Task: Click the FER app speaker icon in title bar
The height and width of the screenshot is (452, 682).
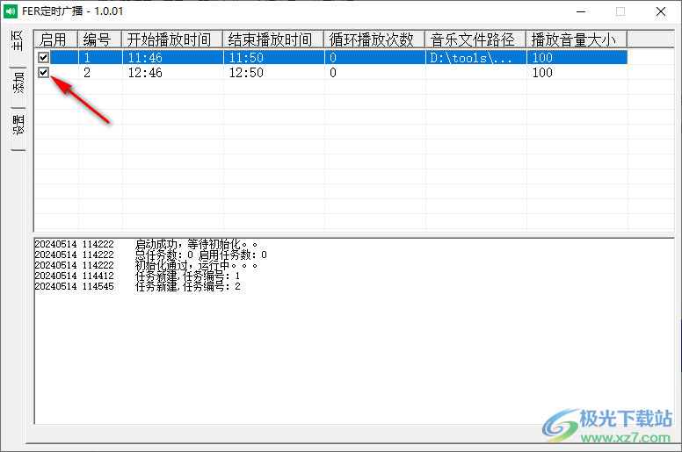Action: click(11, 11)
